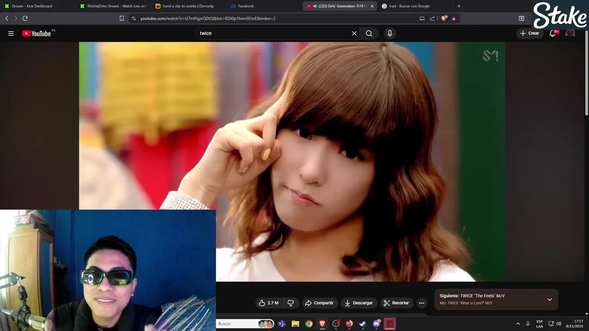Open the volume control in system tray

pyautogui.click(x=559, y=324)
